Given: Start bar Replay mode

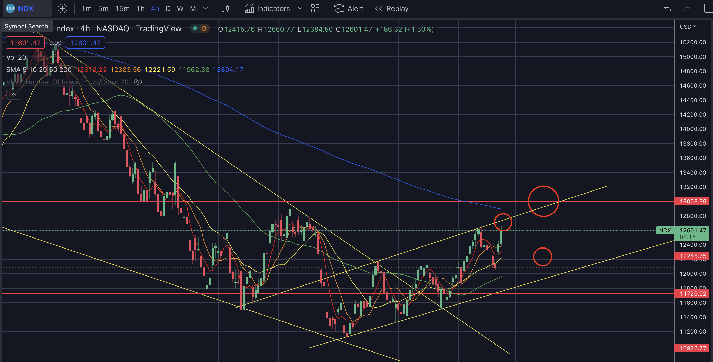Looking at the screenshot, I should click(392, 8).
